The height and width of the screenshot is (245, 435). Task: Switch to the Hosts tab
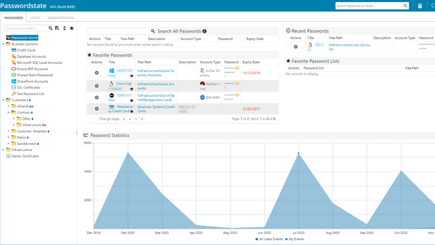(35, 18)
